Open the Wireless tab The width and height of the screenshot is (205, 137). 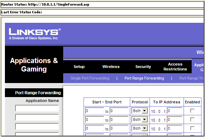(x=111, y=67)
